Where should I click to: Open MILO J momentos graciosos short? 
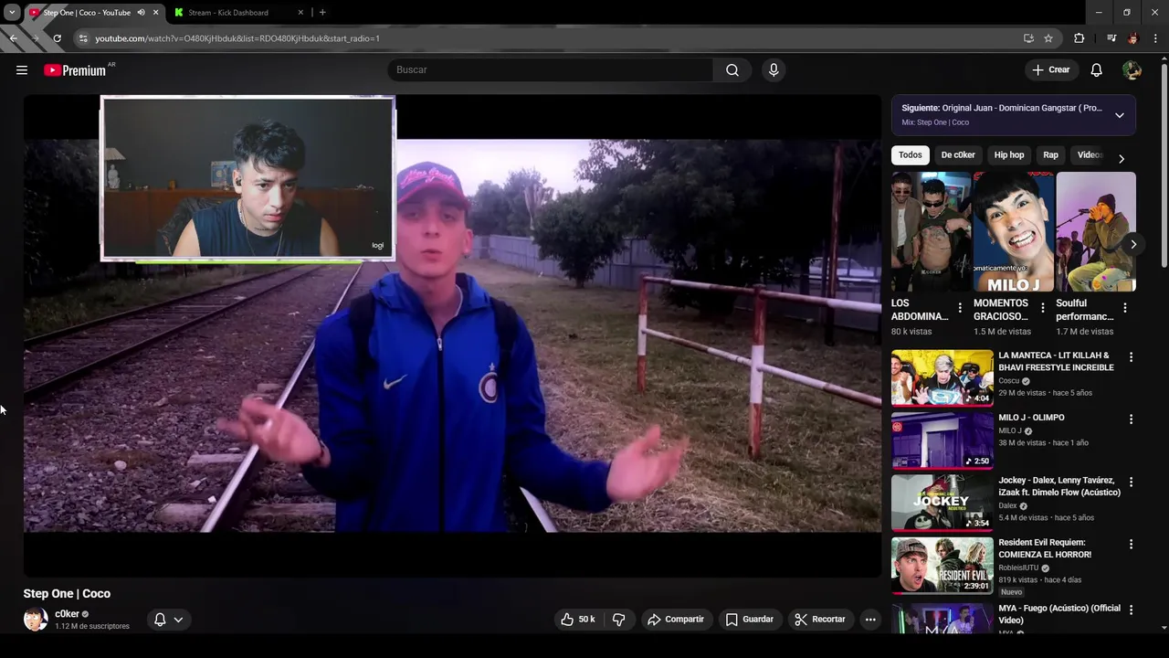(1014, 231)
